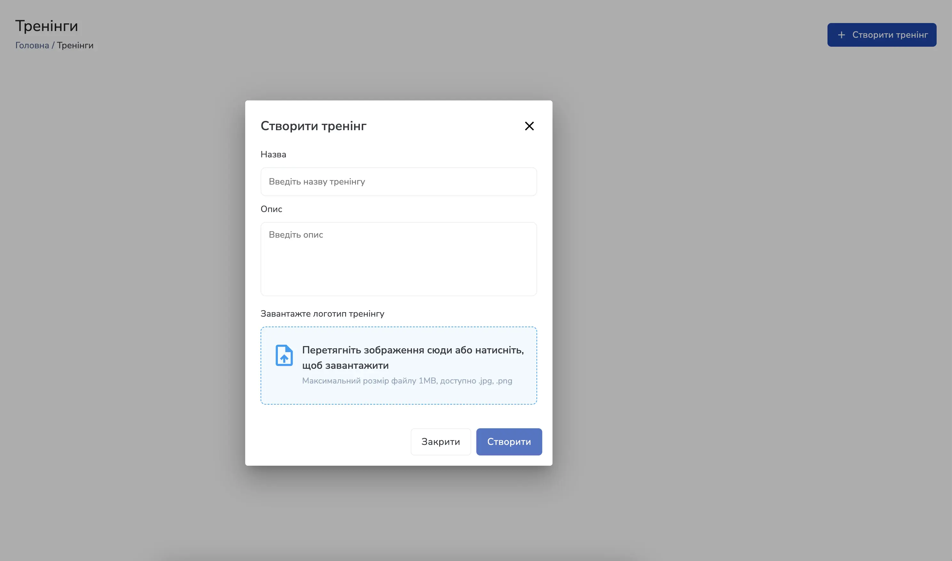Focus the Опис description textarea
This screenshot has width=952, height=561.
[x=398, y=259]
